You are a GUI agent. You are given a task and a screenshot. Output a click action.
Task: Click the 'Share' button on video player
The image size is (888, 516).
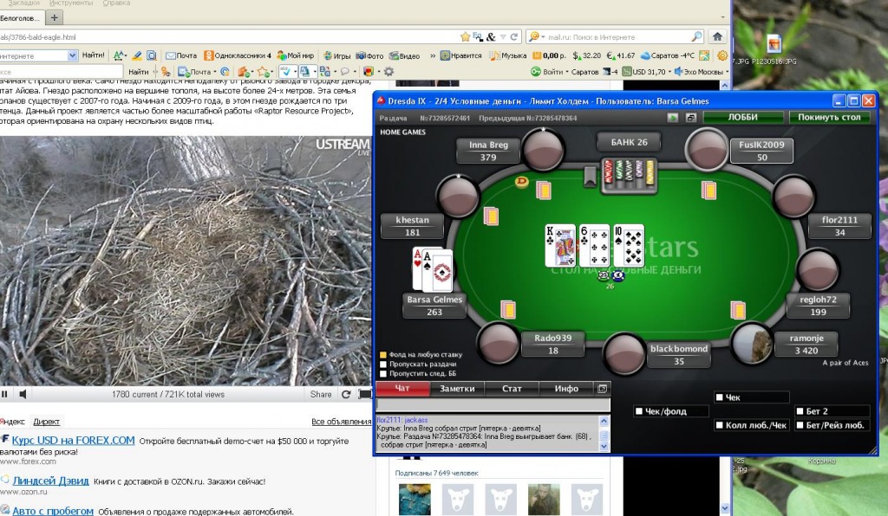pyautogui.click(x=321, y=395)
